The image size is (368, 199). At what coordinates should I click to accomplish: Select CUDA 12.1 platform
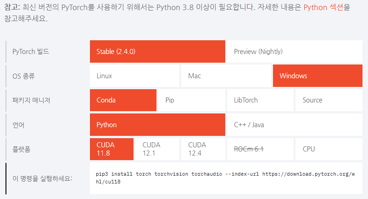(x=157, y=149)
